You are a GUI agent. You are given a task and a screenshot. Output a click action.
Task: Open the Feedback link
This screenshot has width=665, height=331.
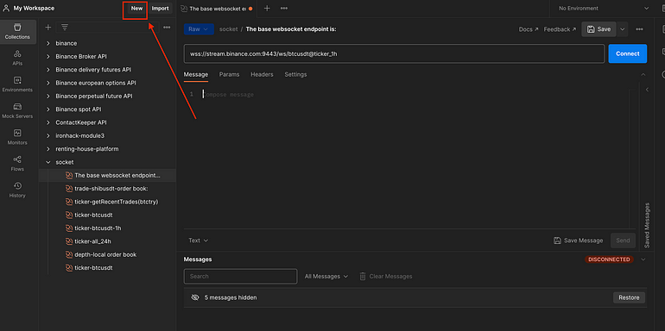point(560,29)
